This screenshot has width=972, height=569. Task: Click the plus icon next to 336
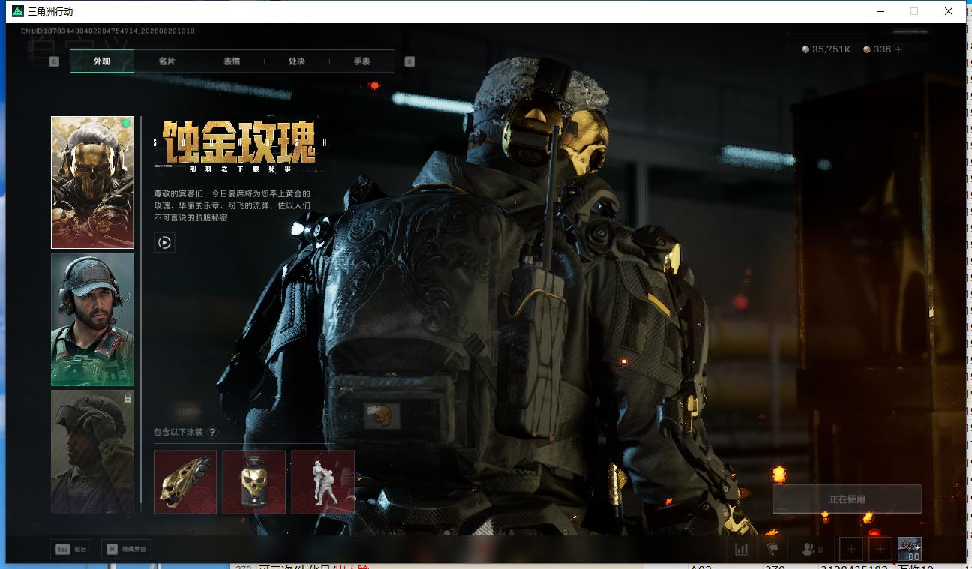tap(898, 49)
